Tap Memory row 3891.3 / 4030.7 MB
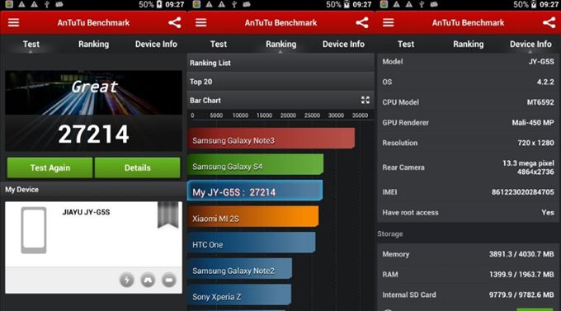The width and height of the screenshot is (561, 311). [x=468, y=254]
